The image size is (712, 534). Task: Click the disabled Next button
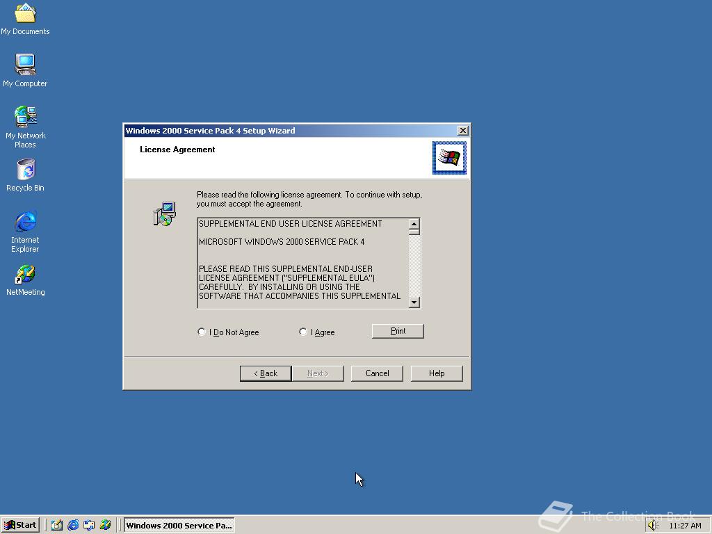point(318,373)
